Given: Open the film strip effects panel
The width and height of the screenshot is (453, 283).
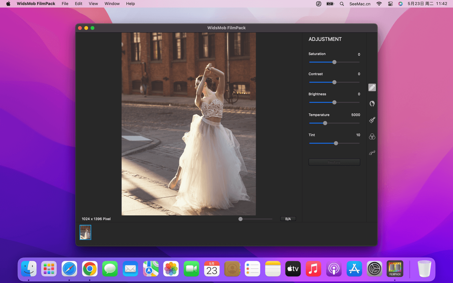Looking at the screenshot, I should (372, 153).
